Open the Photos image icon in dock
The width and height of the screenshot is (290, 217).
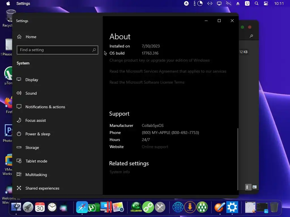pyautogui.click(x=118, y=207)
